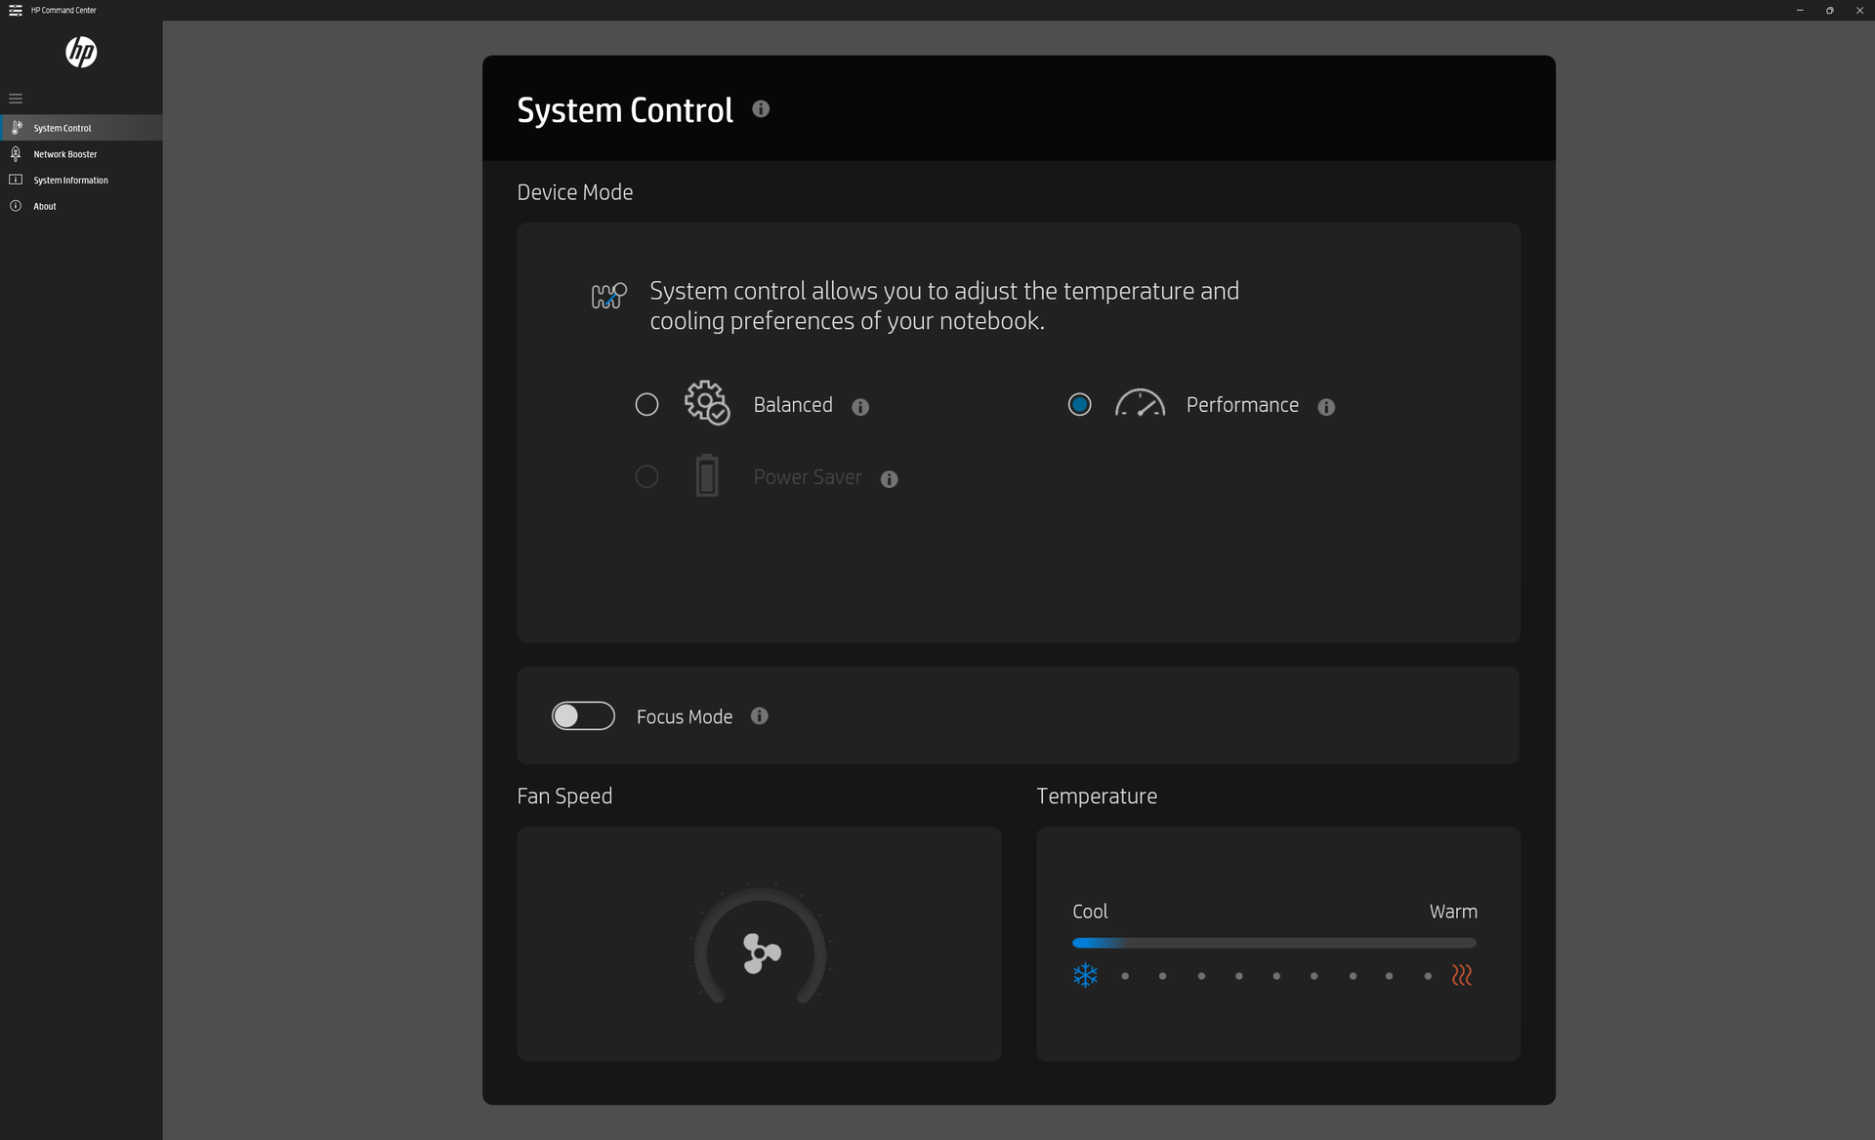Image resolution: width=1875 pixels, height=1140 pixels.
Task: Click the Power Saver battery icon
Action: click(707, 475)
